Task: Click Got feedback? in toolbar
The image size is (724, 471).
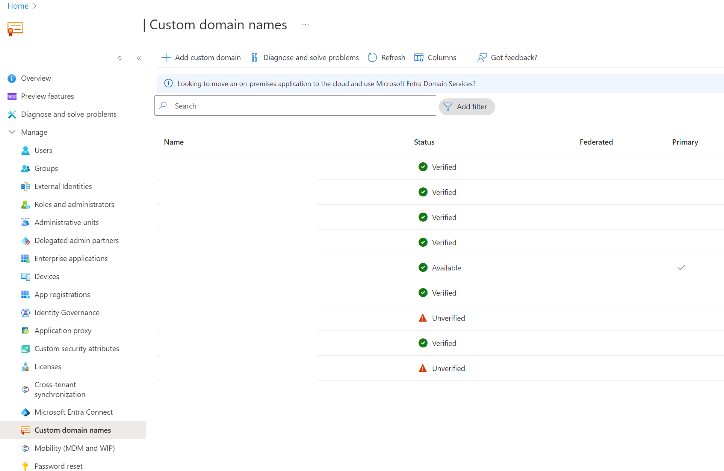Action: click(507, 57)
